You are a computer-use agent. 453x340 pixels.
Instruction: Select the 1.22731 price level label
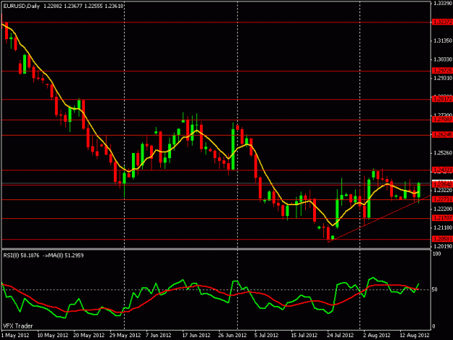pos(442,199)
